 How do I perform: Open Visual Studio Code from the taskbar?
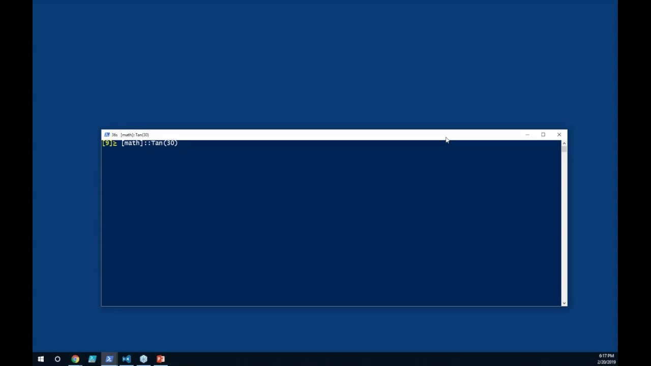[126, 359]
